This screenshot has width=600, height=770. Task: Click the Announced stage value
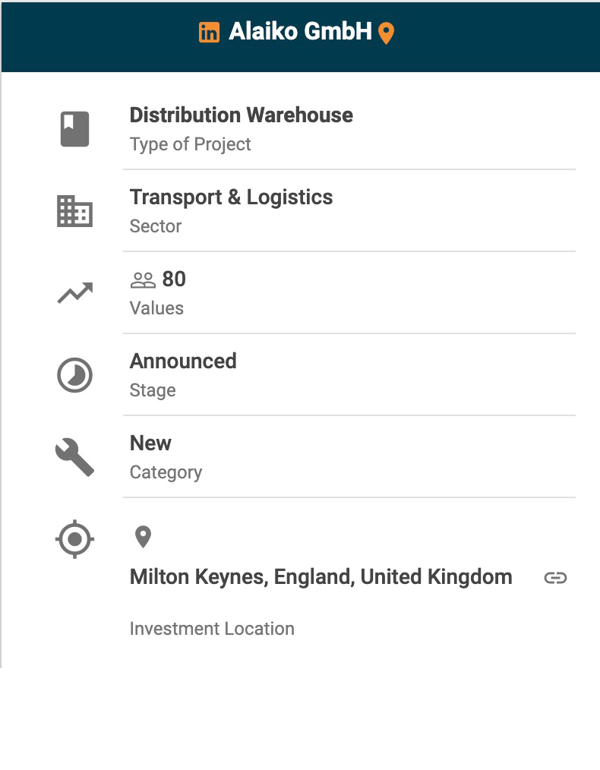tap(183, 361)
